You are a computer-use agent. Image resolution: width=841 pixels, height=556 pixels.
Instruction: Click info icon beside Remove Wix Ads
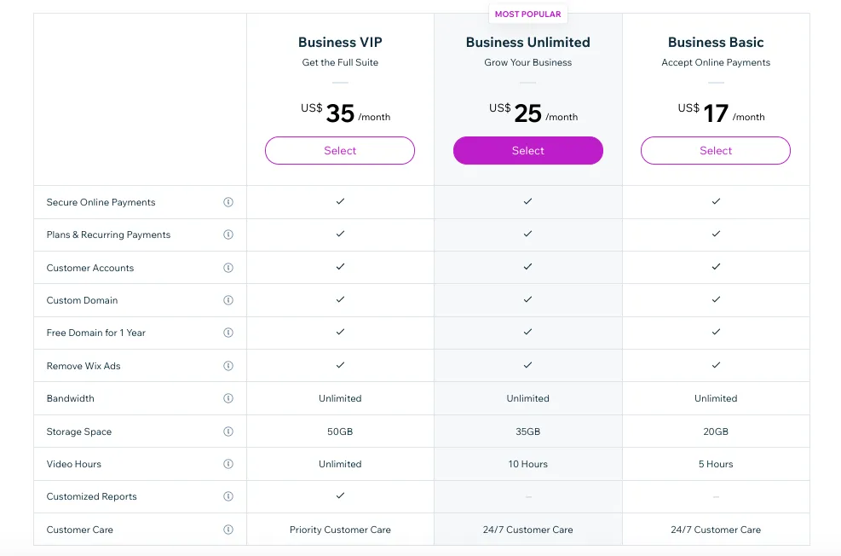(228, 366)
